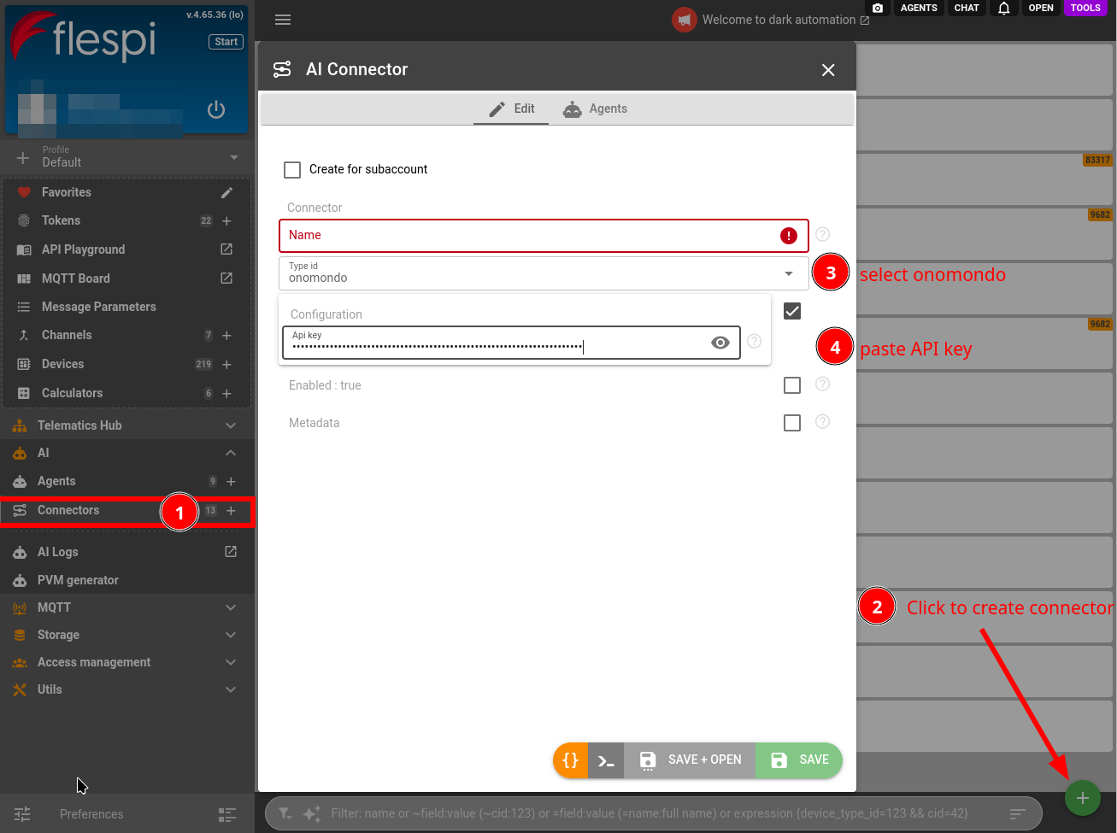Expand the Access management section
Screen dimensions: 1117x833
(x=230, y=662)
